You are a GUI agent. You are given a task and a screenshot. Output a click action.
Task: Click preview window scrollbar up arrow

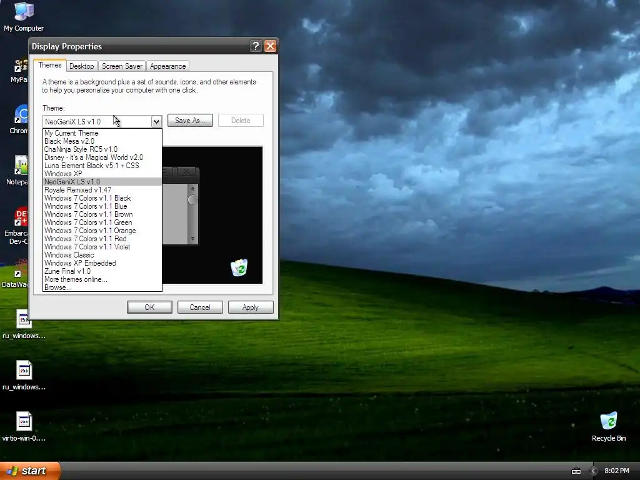click(192, 189)
